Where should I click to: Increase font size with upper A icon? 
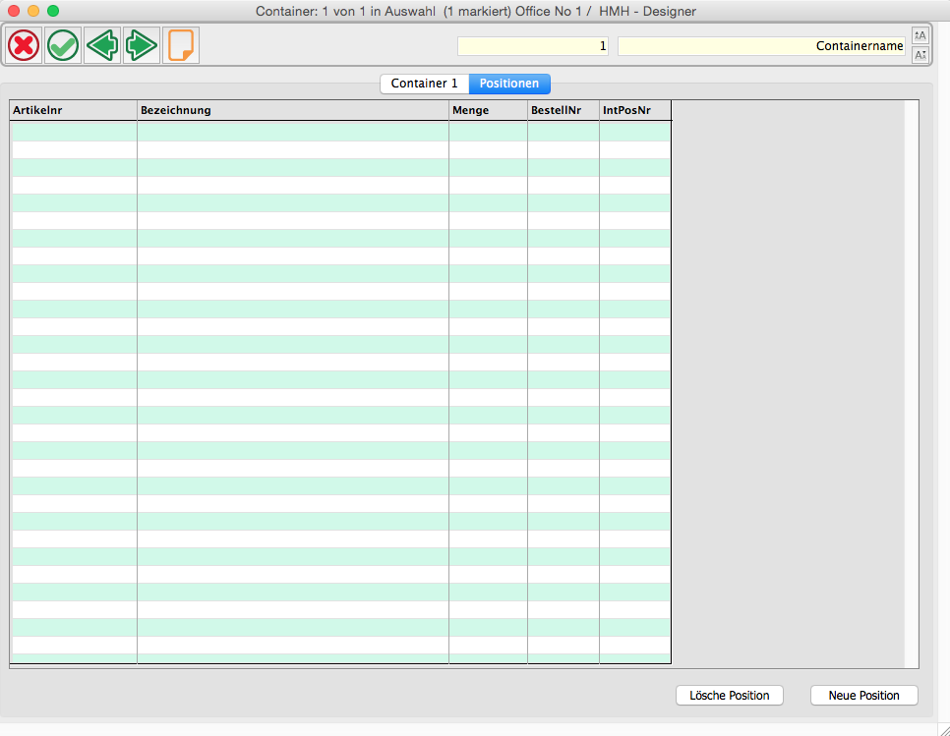920,35
